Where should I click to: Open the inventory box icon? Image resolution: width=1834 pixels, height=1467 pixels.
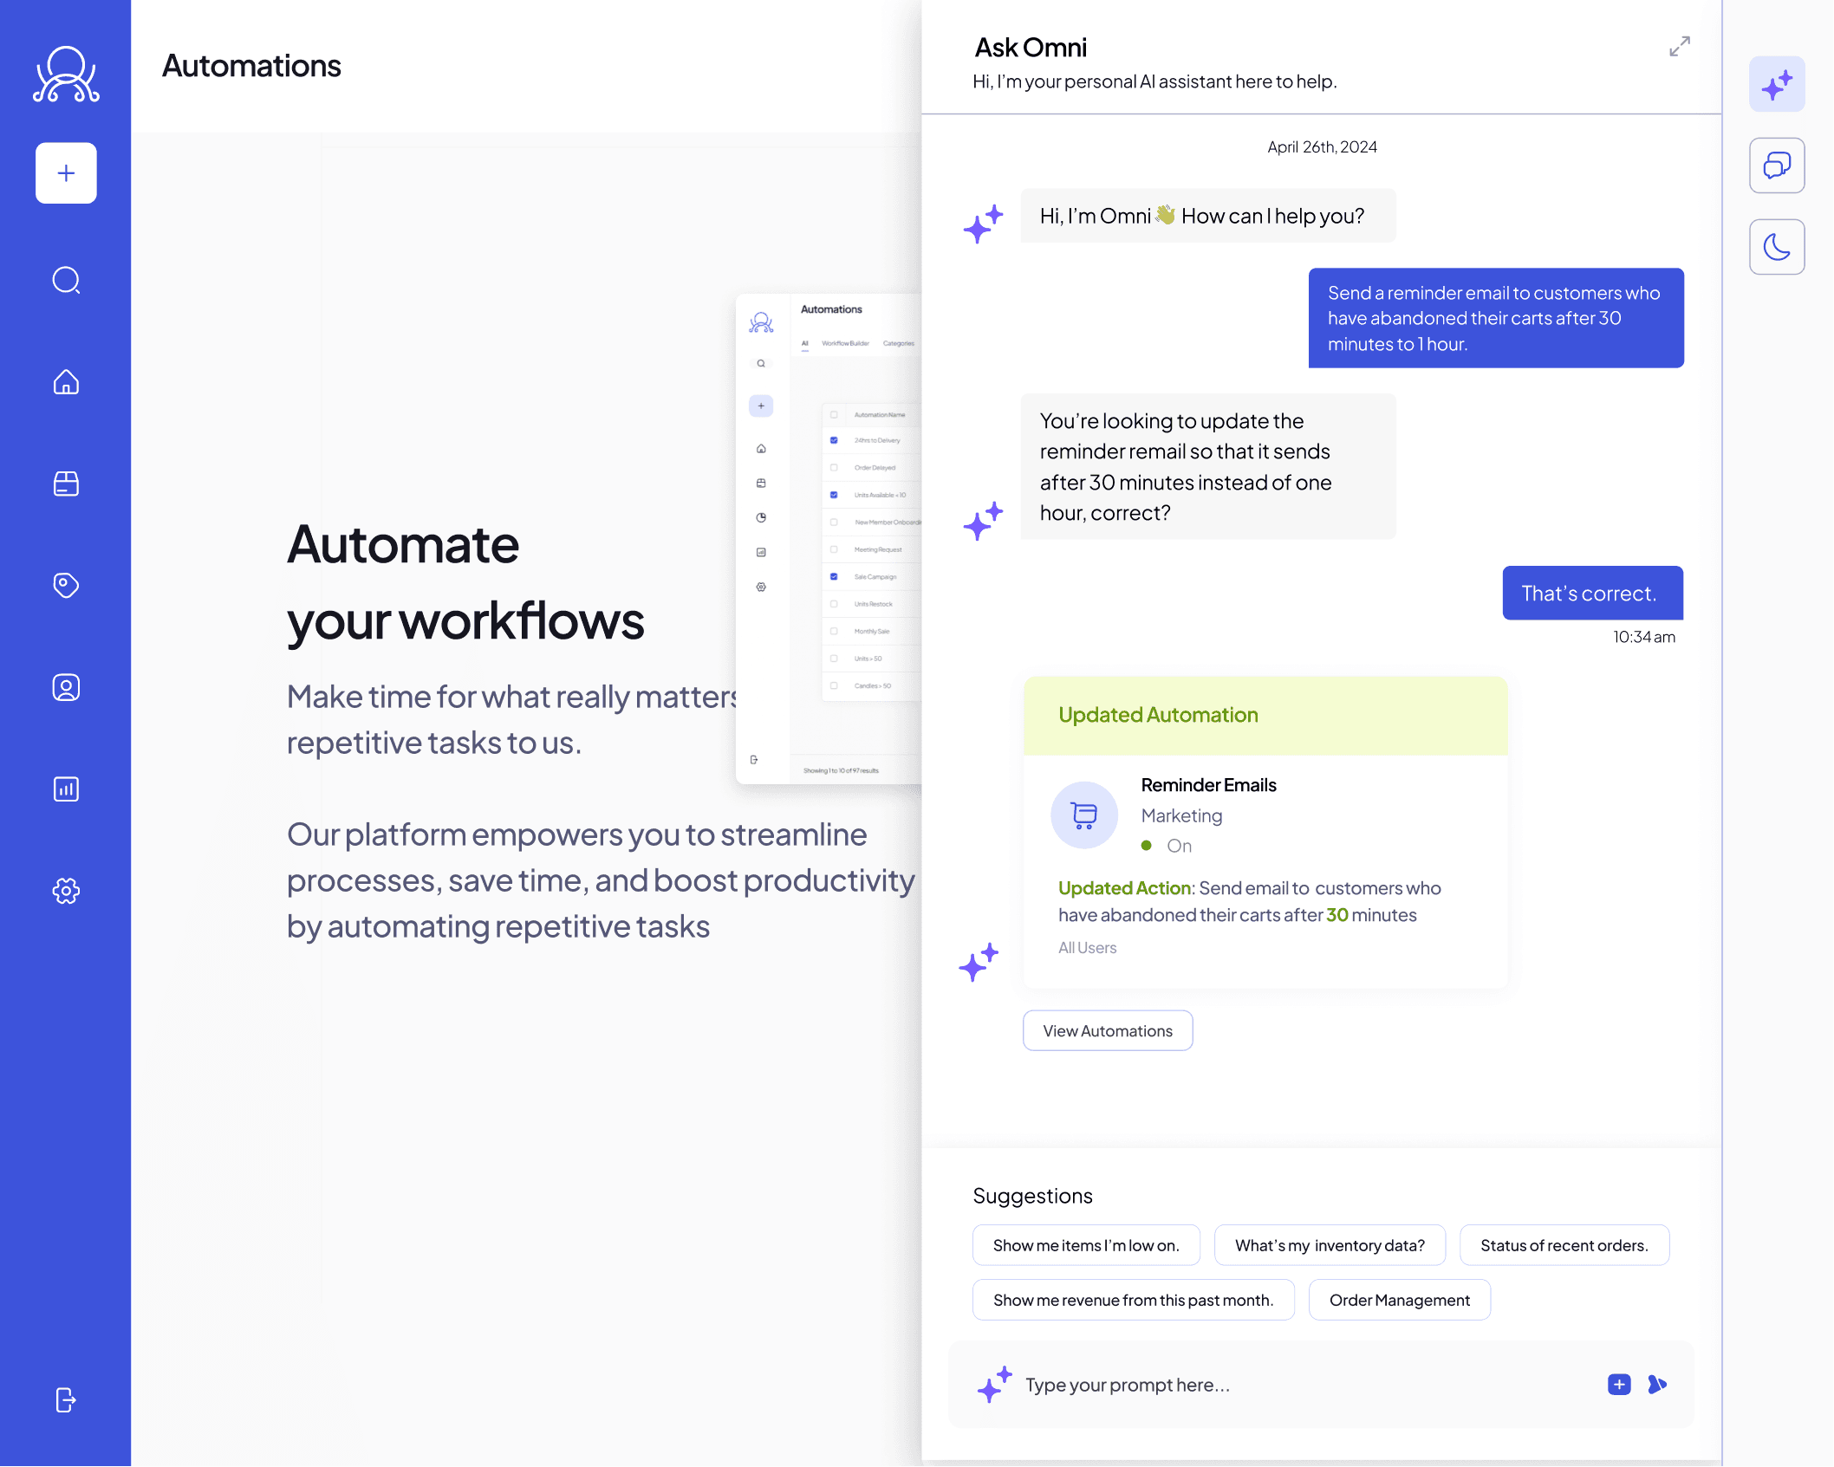(x=66, y=484)
